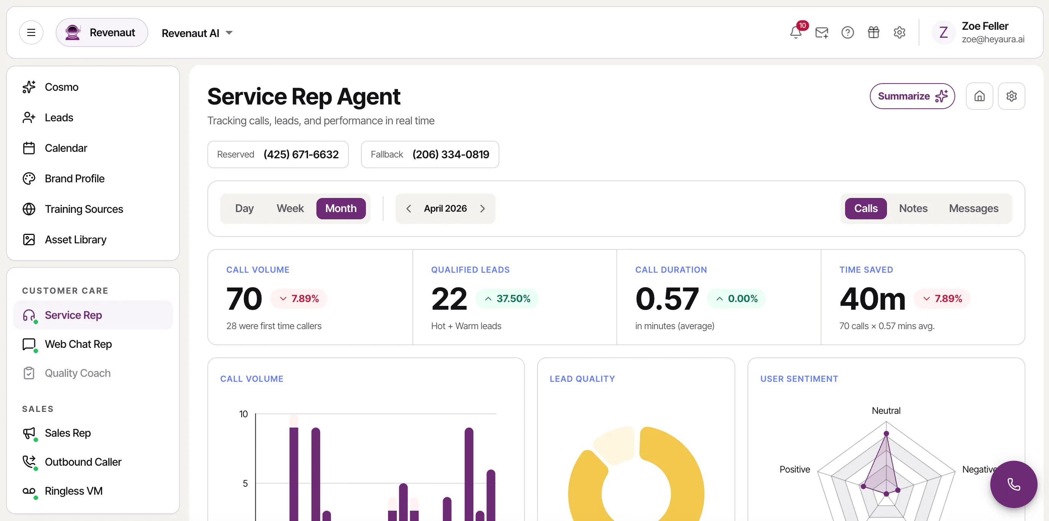Viewport: 1049px width, 521px height.
Task: Expand the Revenaut AI dropdown
Action: click(x=197, y=33)
